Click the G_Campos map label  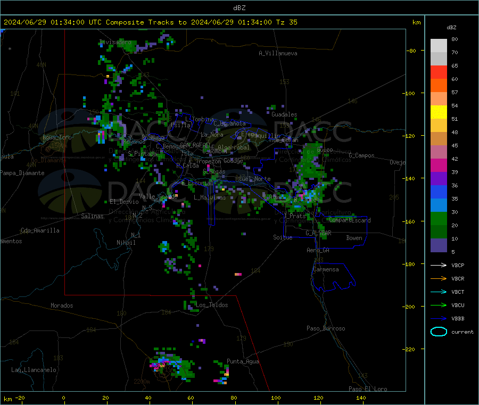coord(361,155)
